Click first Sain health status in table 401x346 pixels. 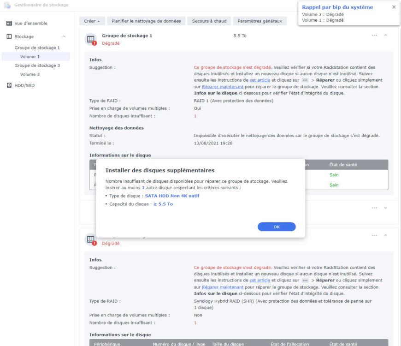pos(334,175)
